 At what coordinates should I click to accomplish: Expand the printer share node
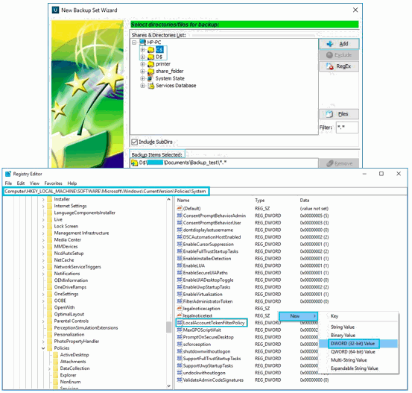[142, 64]
